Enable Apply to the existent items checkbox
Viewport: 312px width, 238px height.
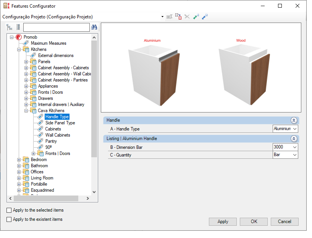(x=9, y=219)
